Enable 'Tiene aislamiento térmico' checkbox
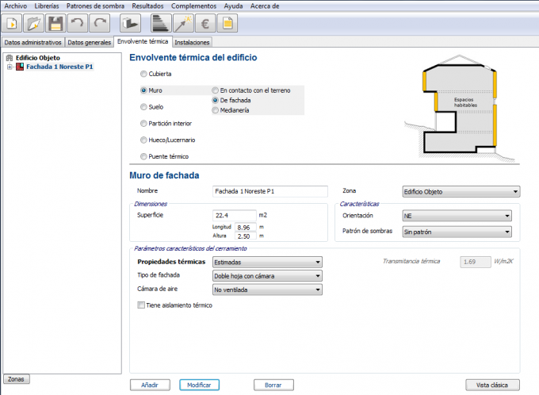 142,305
